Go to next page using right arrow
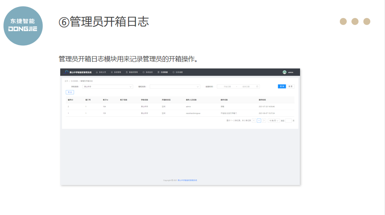The width and height of the screenshot is (385, 215). coord(264,120)
